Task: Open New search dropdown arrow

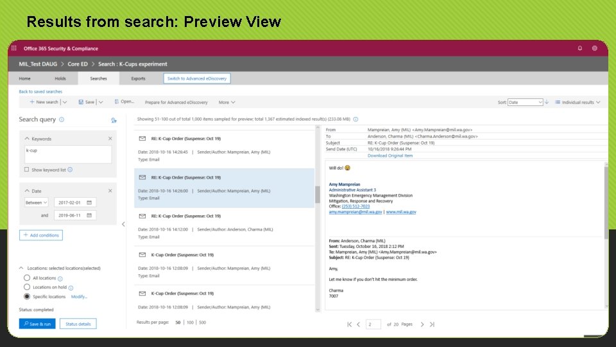Action: pos(65,102)
